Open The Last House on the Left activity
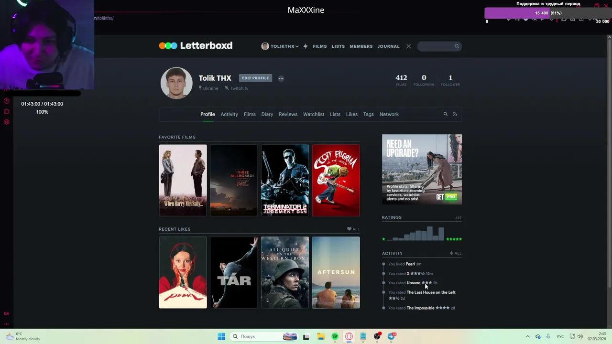The height and width of the screenshot is (344, 612). [x=431, y=292]
